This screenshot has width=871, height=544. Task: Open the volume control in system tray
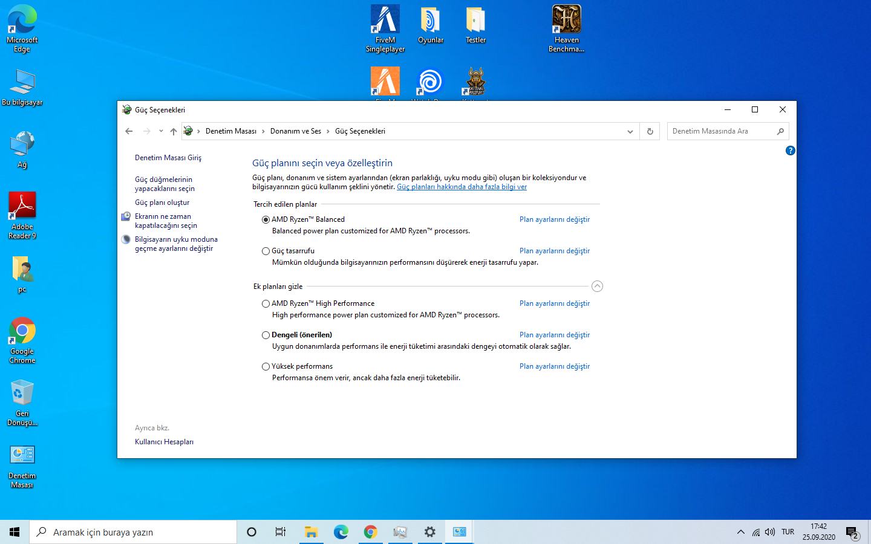770,532
